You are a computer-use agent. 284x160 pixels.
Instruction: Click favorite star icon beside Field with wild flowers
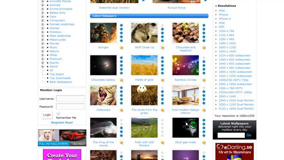coord(162,143)
